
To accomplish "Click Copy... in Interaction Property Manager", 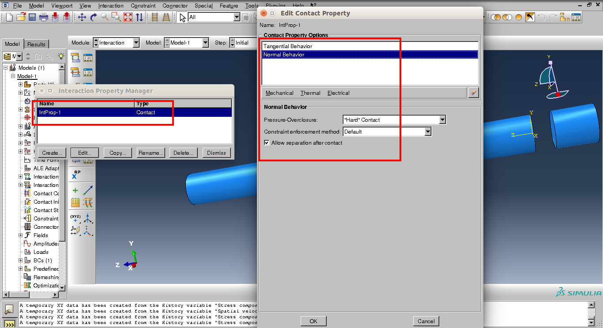I will click(x=118, y=153).
